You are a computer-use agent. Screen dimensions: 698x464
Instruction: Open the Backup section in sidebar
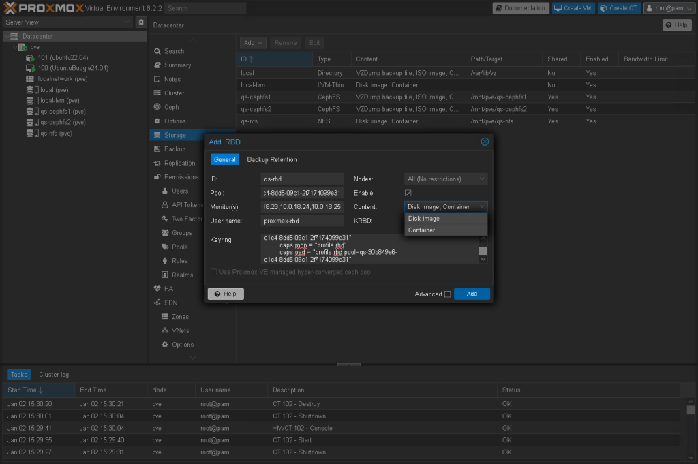[x=174, y=149]
